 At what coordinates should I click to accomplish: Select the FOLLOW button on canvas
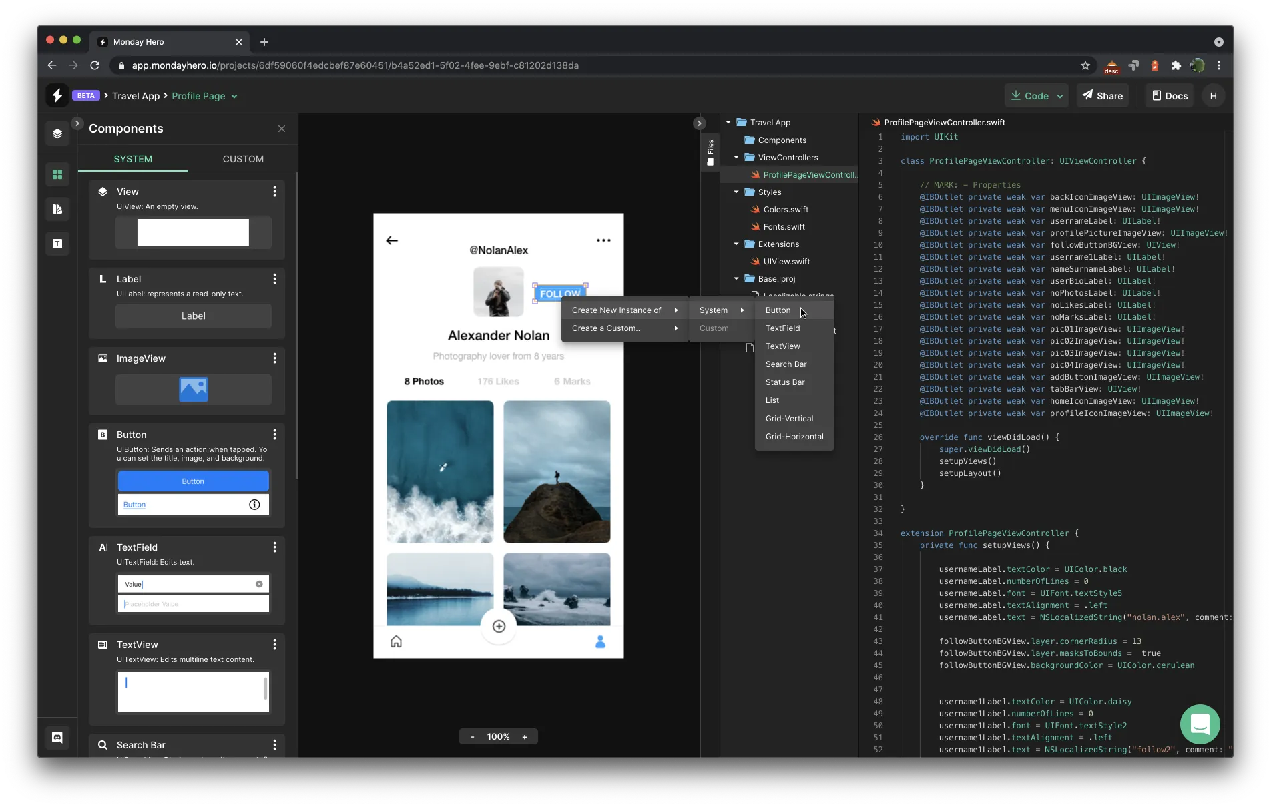560,293
